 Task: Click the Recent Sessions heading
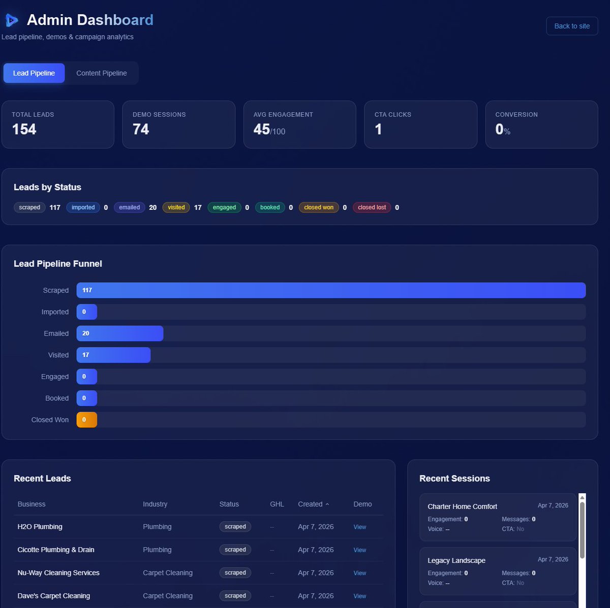(x=454, y=478)
